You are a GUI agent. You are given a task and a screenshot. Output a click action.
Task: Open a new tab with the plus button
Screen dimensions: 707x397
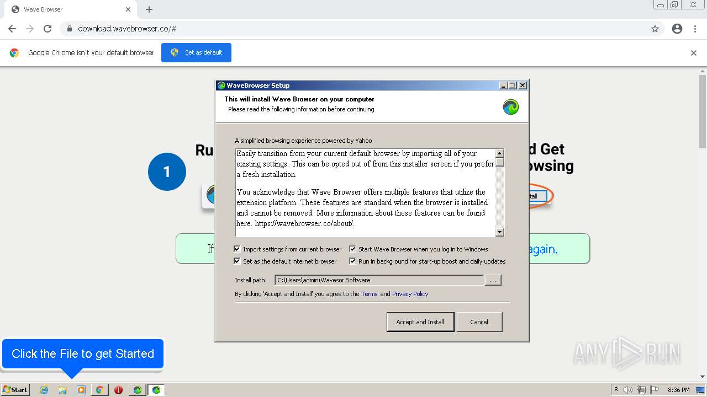click(x=149, y=9)
